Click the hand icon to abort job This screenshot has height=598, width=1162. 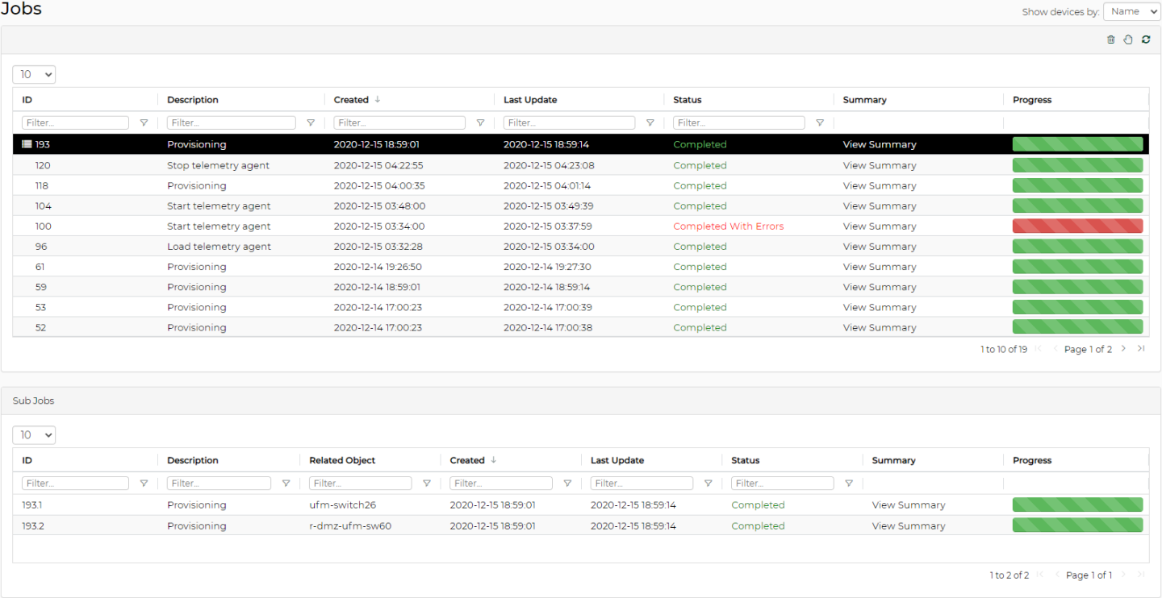point(1128,39)
